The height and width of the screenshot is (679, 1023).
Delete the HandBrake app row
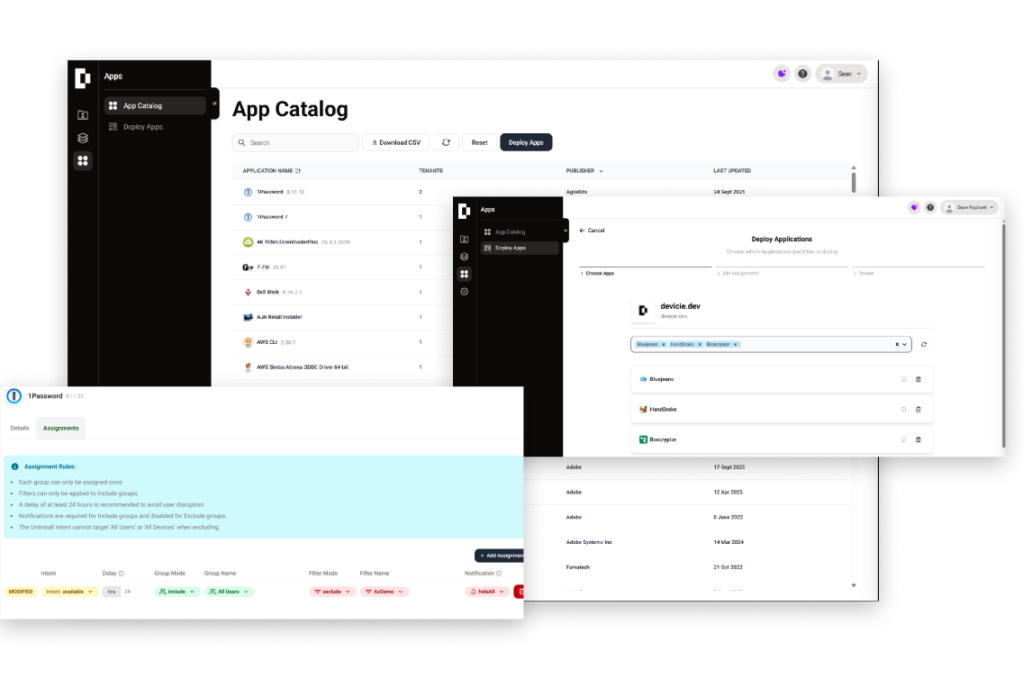tap(919, 410)
